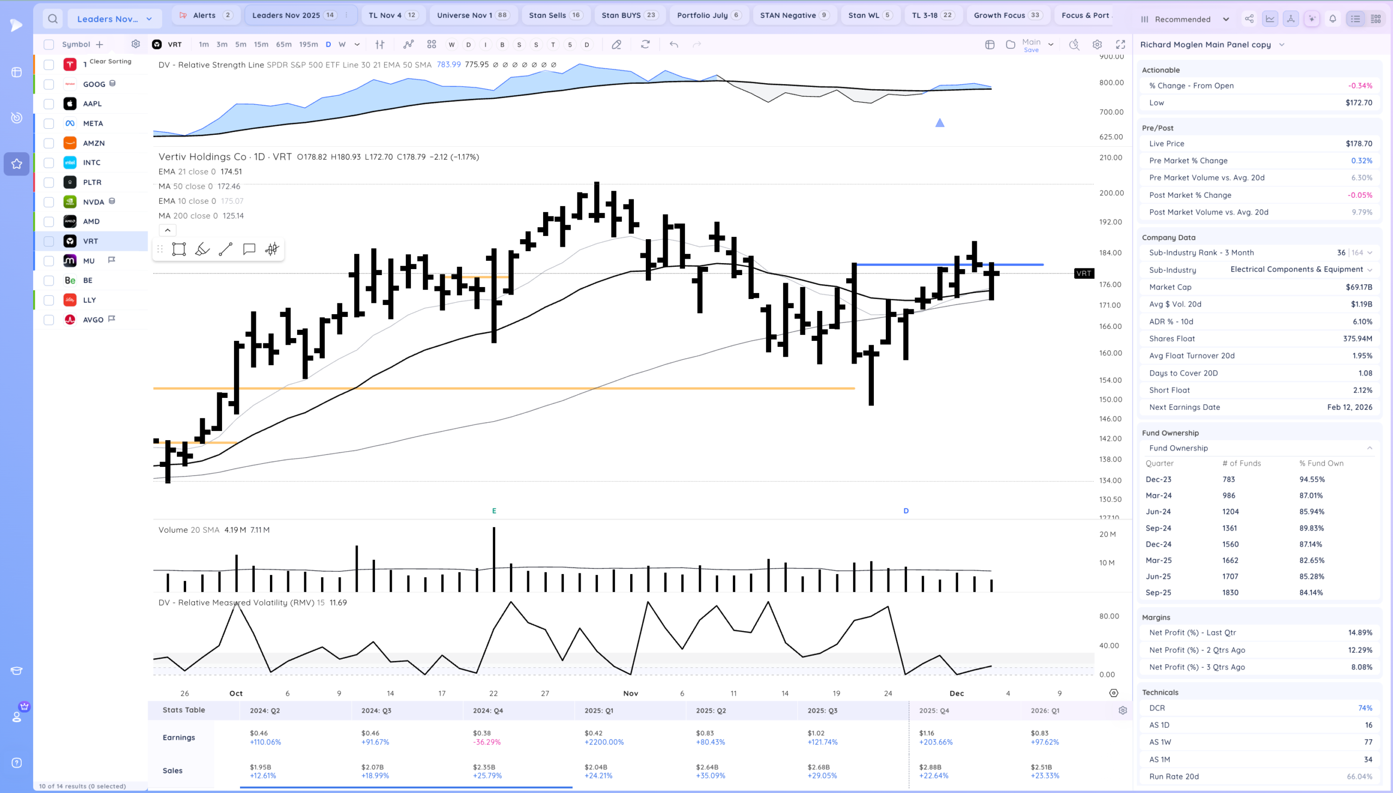Open the Stats Table settings gear
This screenshot has height=793, width=1393.
1123,711
